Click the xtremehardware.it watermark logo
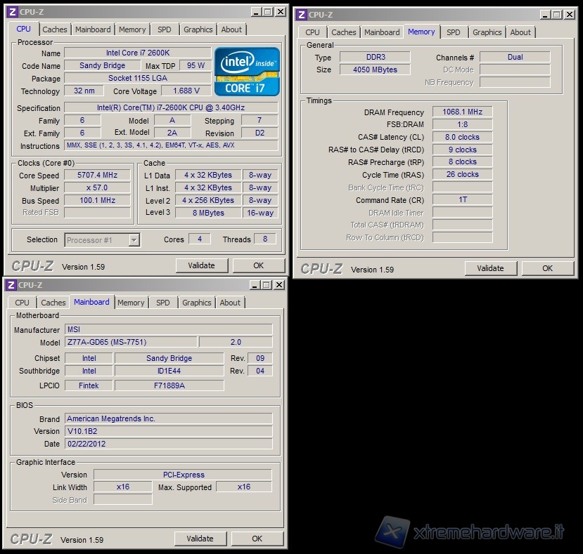583x554 pixels. tap(471, 532)
